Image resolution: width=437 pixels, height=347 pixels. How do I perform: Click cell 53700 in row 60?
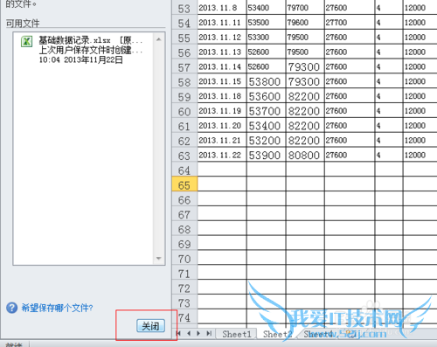(266, 111)
